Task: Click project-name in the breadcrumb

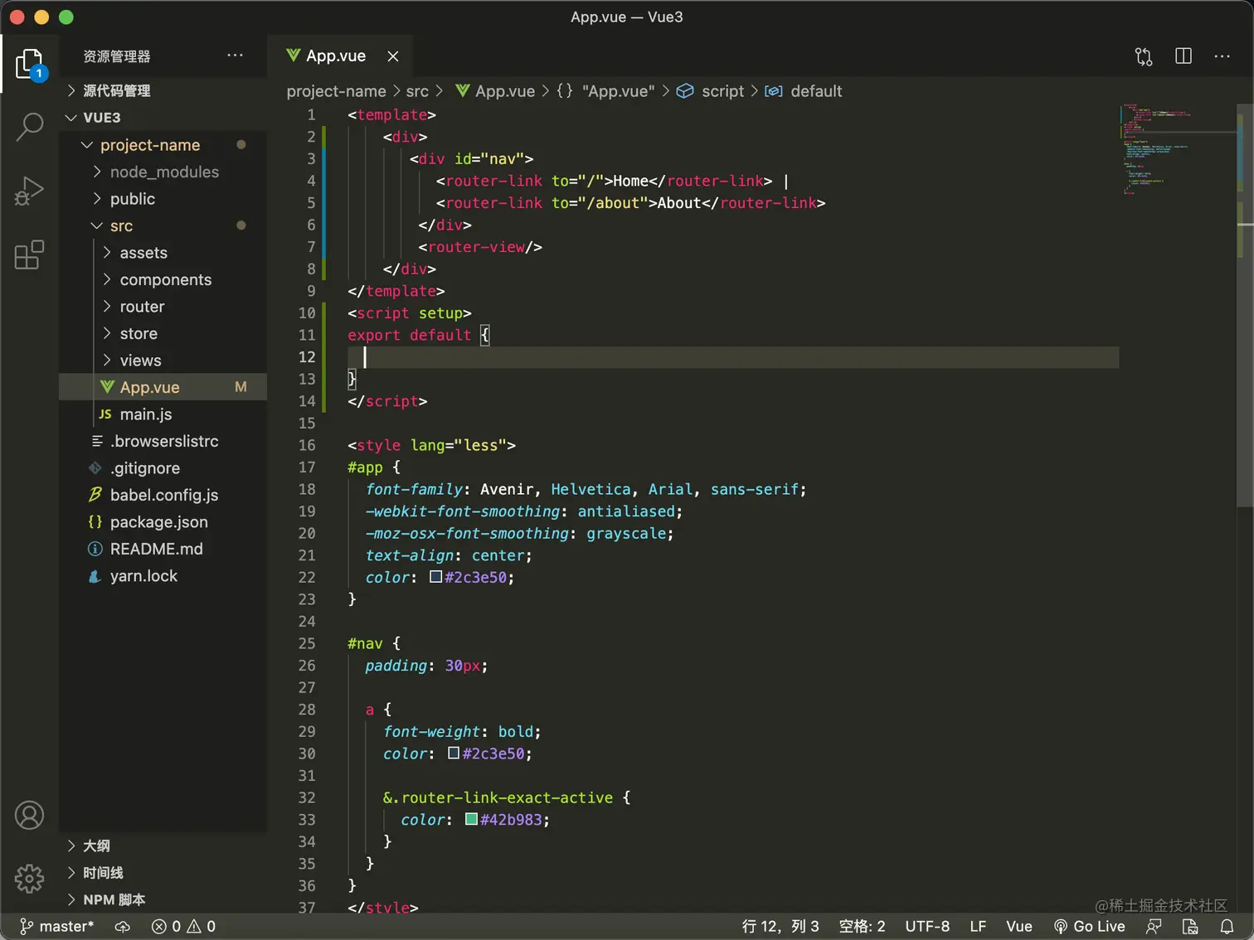Action: (x=336, y=91)
